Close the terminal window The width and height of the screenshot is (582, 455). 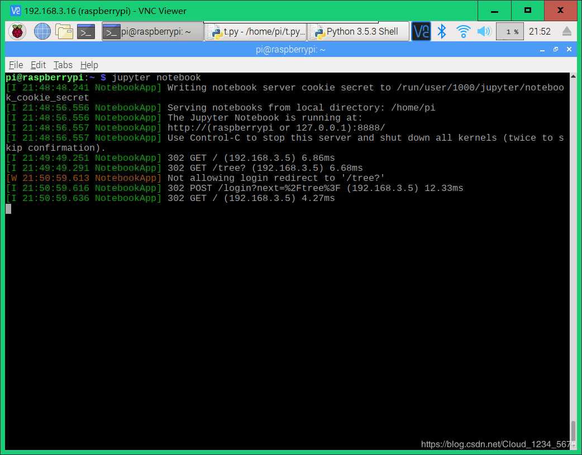(x=569, y=49)
